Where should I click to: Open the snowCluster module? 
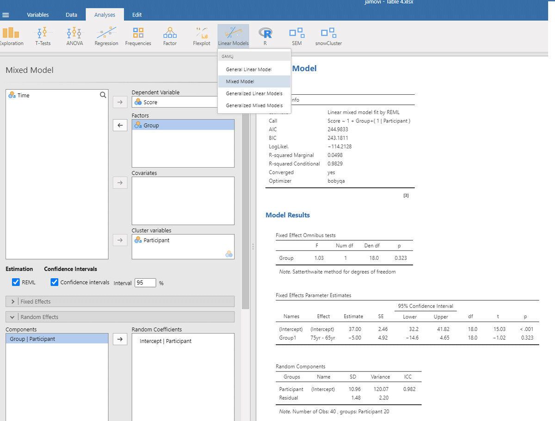tap(328, 36)
